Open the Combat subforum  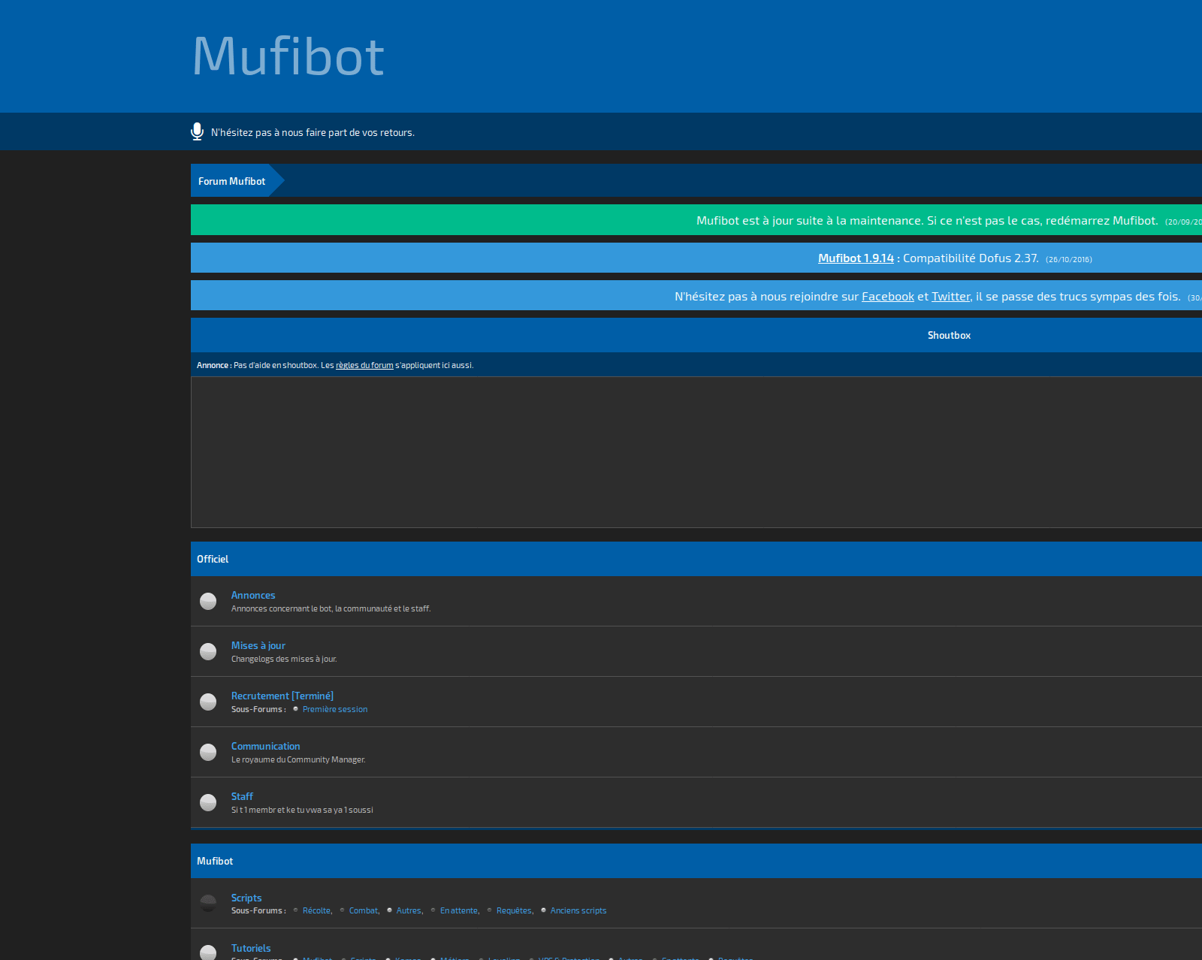click(x=364, y=910)
